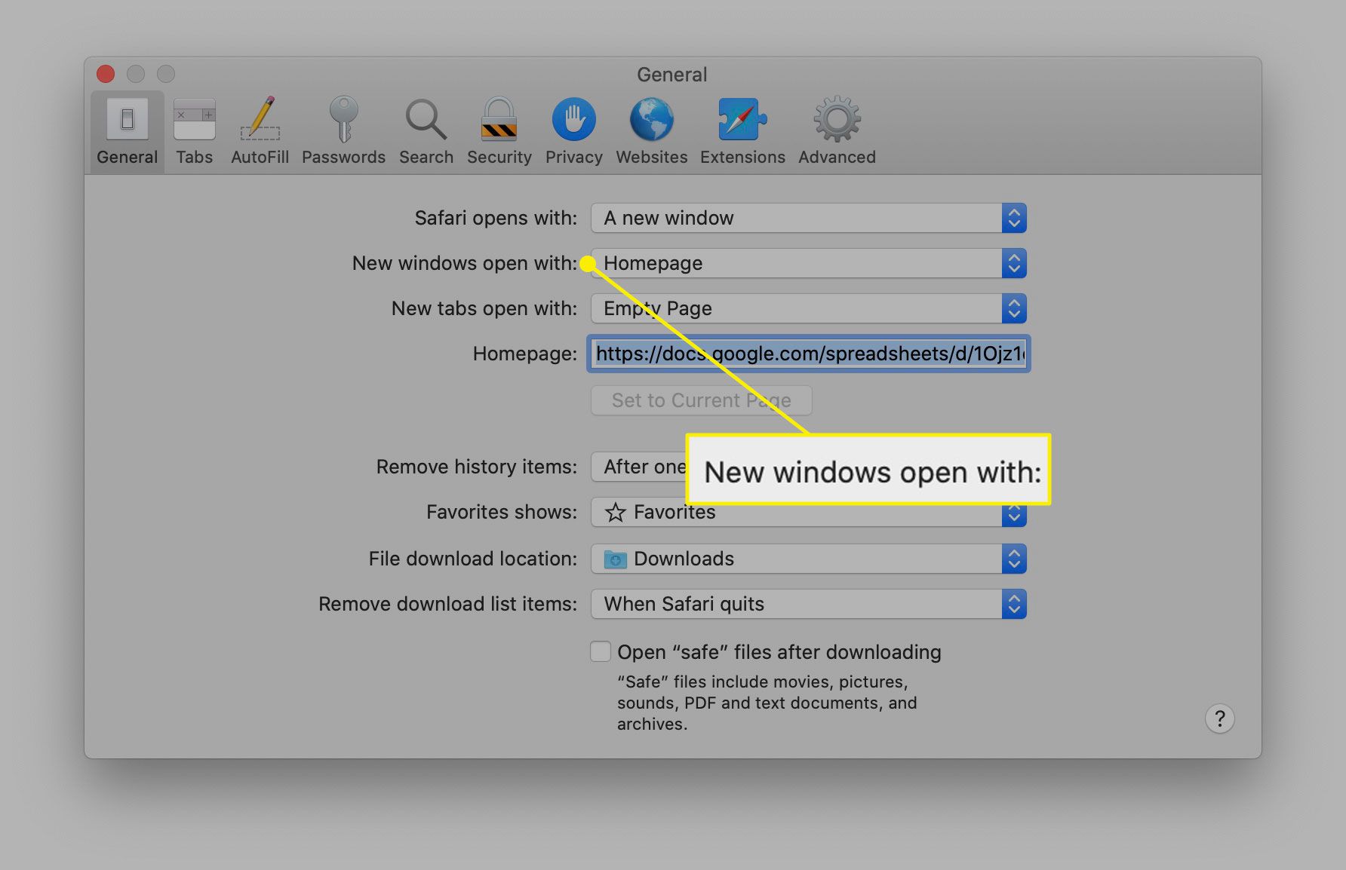Open the Favorites shows dropdown
1346x870 pixels.
point(809,512)
